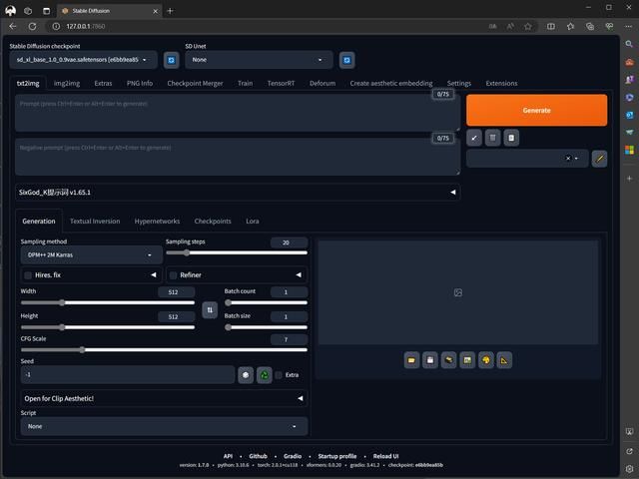639x479 pixels.
Task: Click the pencil icon to edit styles
Action: pos(599,158)
